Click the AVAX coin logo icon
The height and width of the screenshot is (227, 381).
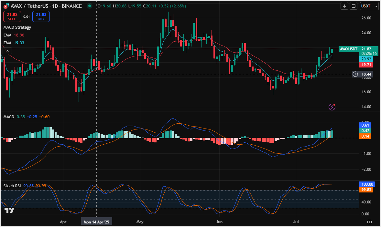click(6, 6)
